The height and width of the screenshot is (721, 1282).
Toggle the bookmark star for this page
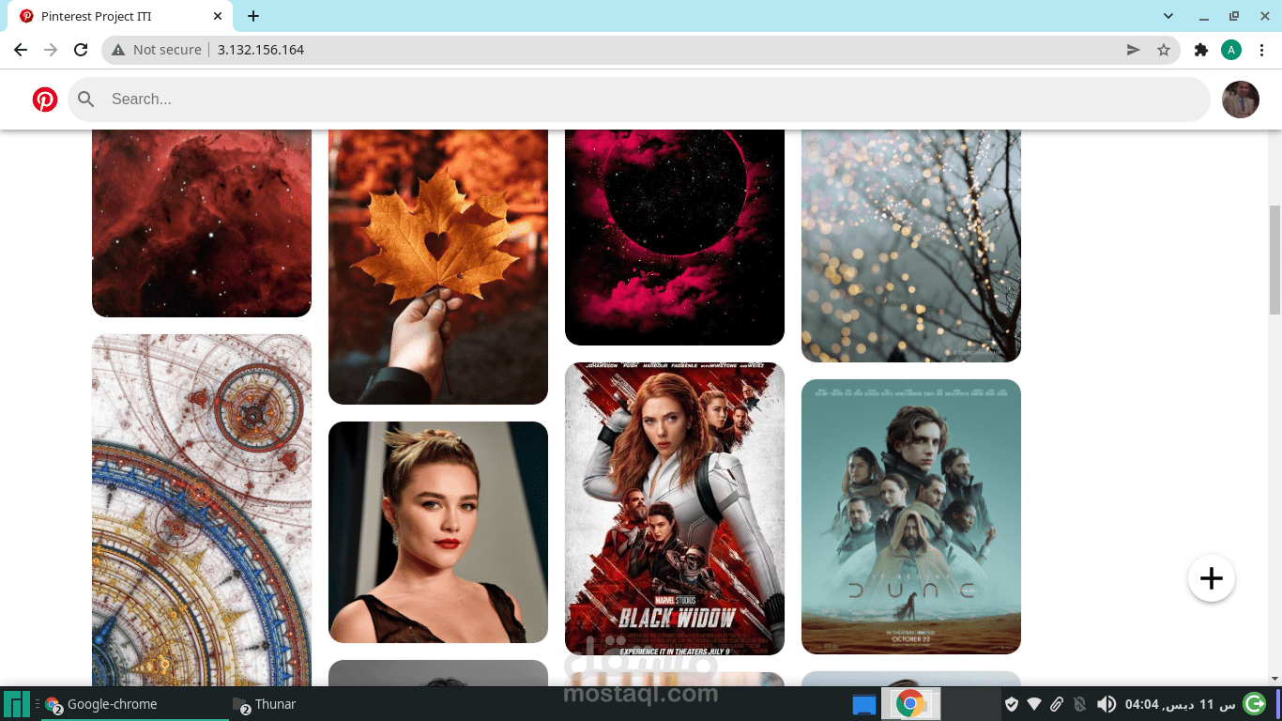pos(1164,49)
